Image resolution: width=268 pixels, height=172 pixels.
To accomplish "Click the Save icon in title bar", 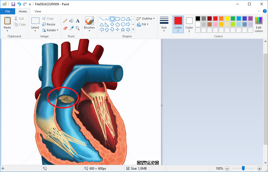I will point(13,4).
